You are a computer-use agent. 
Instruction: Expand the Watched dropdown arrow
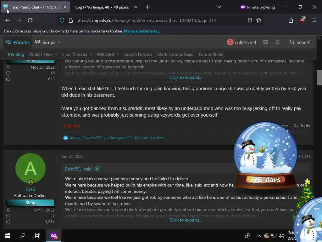118,54
